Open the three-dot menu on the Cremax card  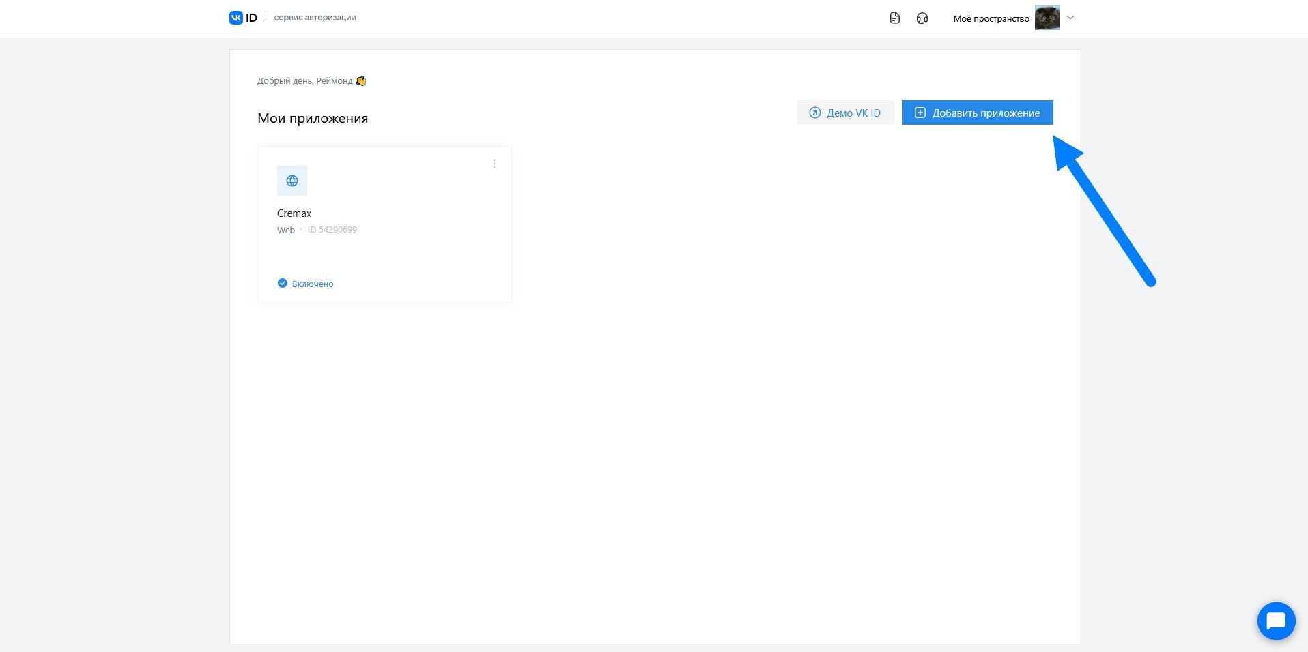[x=494, y=164]
